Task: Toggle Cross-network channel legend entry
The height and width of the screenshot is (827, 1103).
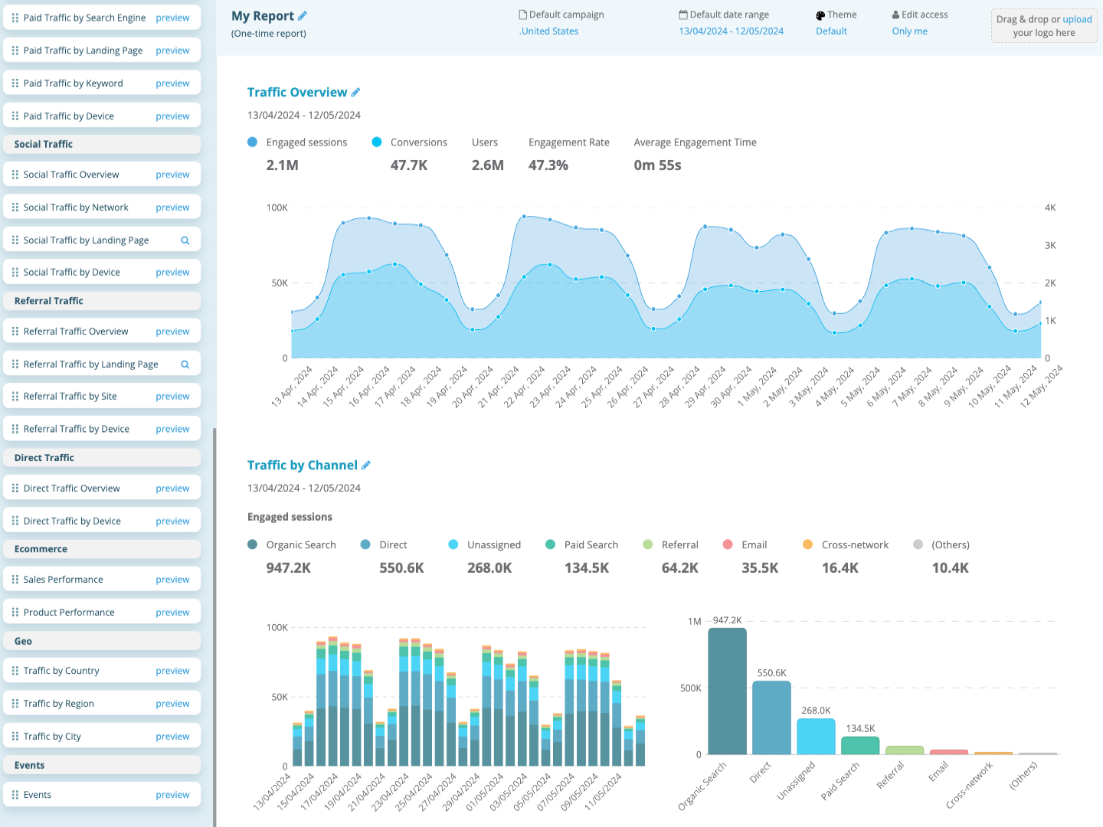Action: click(x=807, y=544)
